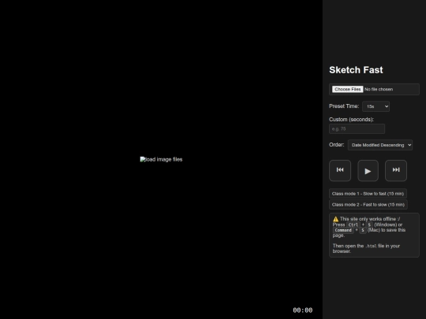Focus the Custom seconds input field
Image resolution: width=426 pixels, height=319 pixels.
click(x=357, y=129)
